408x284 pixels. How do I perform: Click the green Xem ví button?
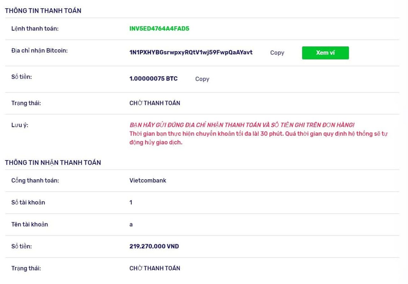[325, 53]
